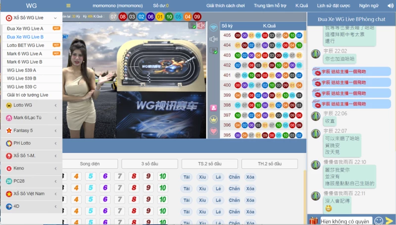396x225 pixels.
Task: Switch to TS.2 số đầu tab
Action: pyautogui.click(x=209, y=164)
